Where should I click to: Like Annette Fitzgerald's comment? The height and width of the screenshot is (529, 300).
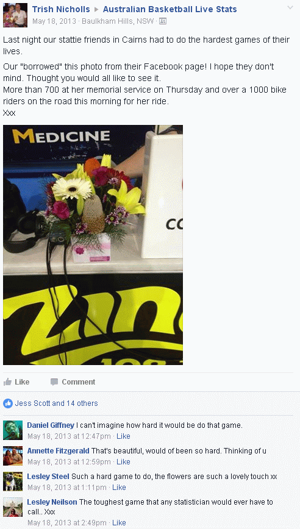(x=123, y=462)
